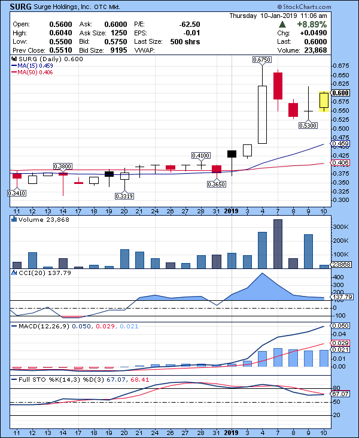Click the red MA(50) legend line
This screenshot has height=438, width=359.
tap(14, 73)
